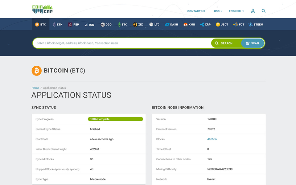Select the Ethereum ETH coin icon
Viewport: 296px width, 185px height.
pos(54,24)
